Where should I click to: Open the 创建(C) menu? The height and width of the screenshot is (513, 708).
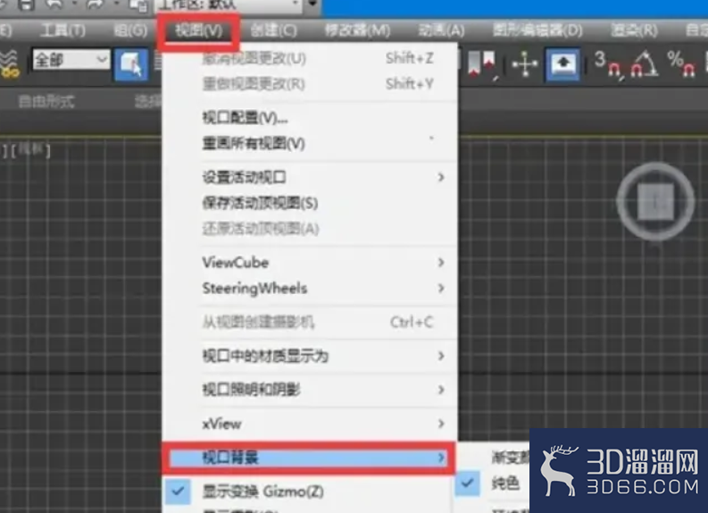pyautogui.click(x=273, y=30)
